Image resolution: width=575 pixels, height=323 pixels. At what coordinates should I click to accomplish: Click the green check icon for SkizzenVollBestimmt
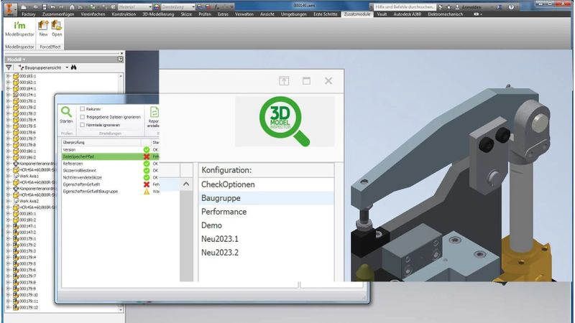point(147,171)
